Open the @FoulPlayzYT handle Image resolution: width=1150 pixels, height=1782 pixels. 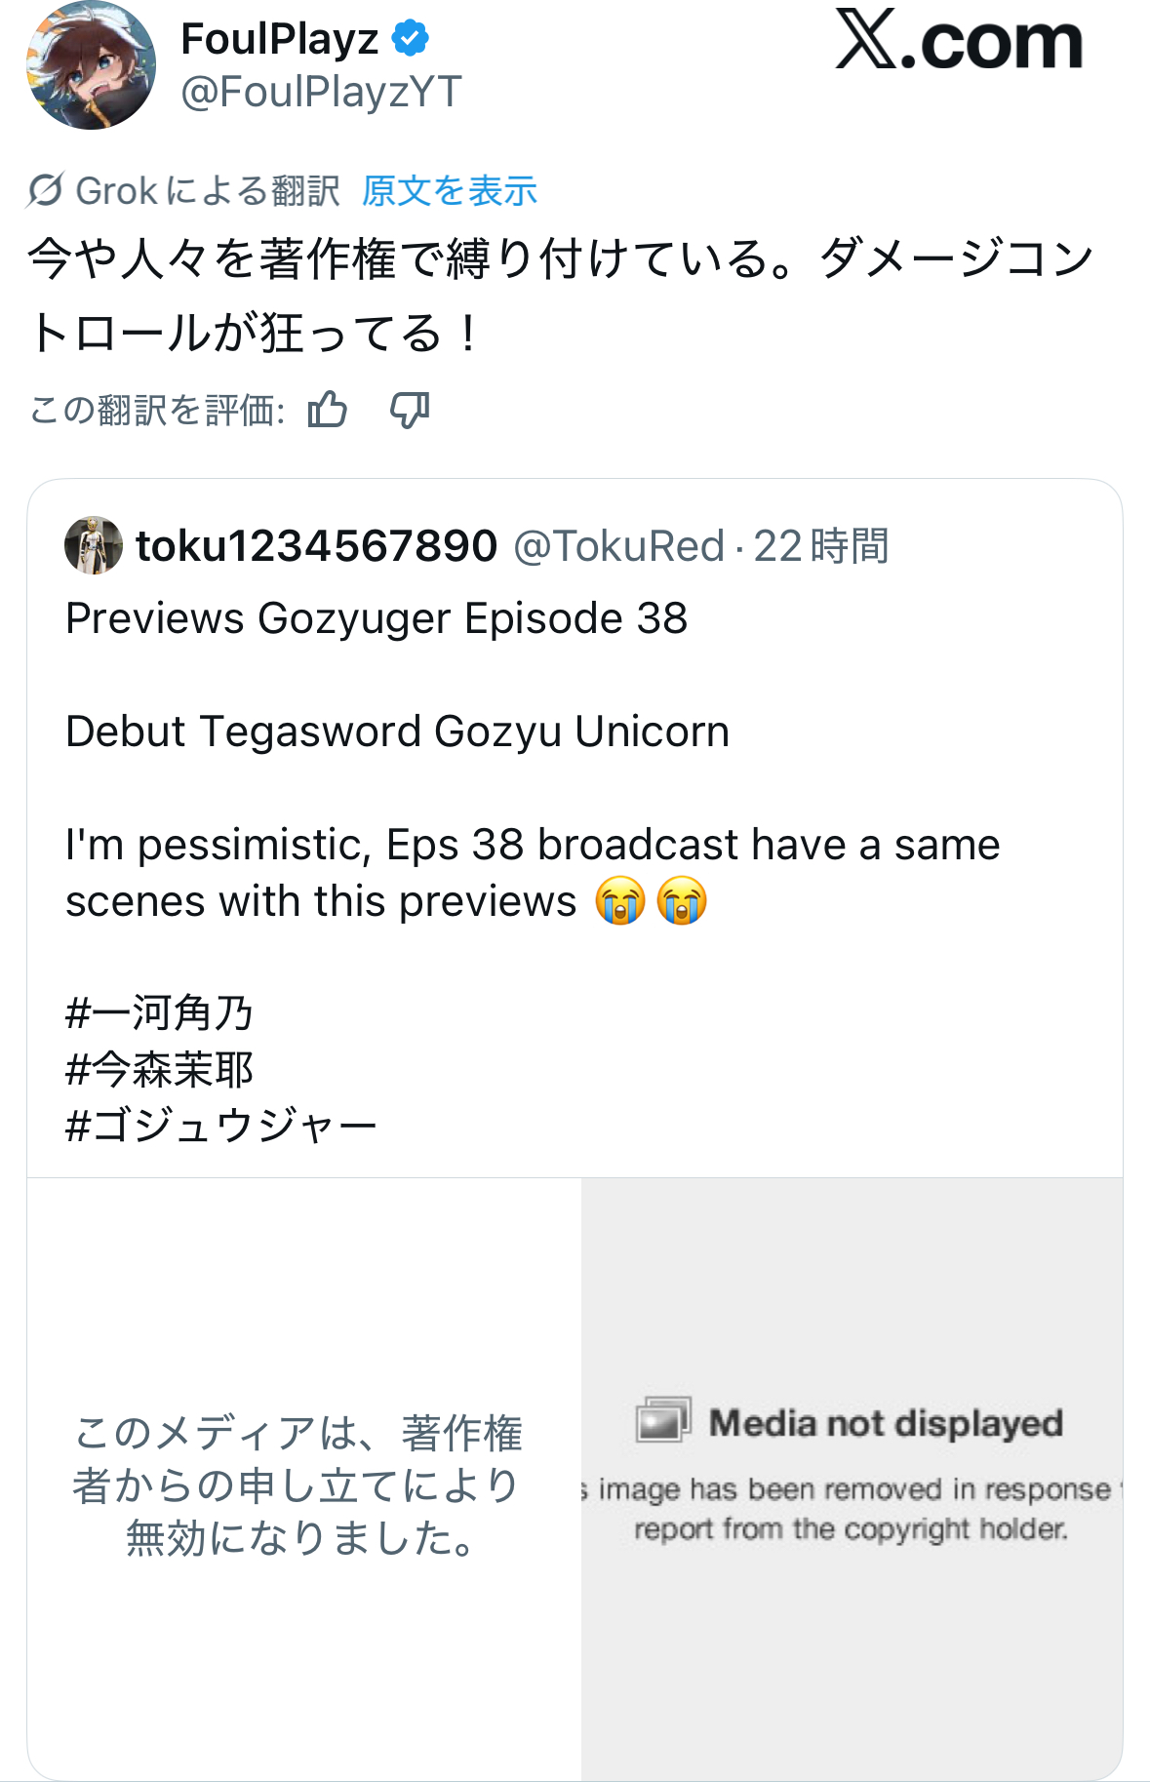pos(321,93)
